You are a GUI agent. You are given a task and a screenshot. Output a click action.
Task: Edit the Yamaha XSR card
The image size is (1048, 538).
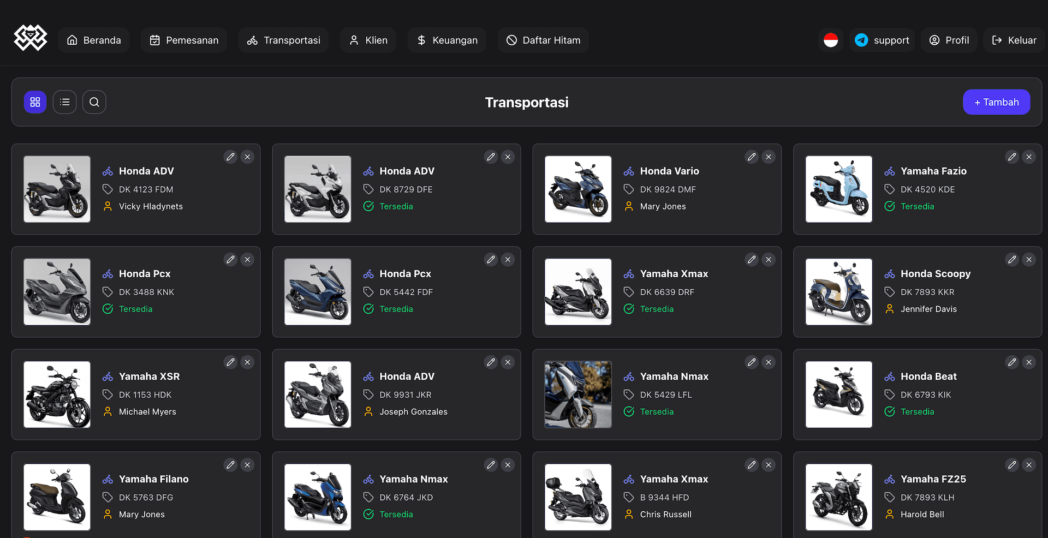[x=231, y=362]
